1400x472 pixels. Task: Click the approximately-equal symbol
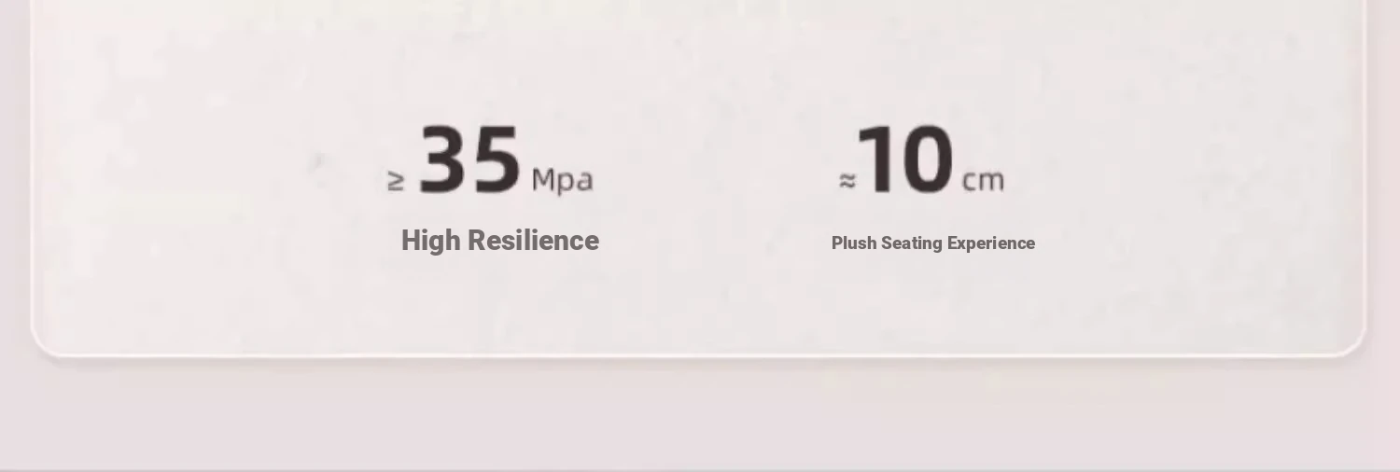[x=847, y=181]
